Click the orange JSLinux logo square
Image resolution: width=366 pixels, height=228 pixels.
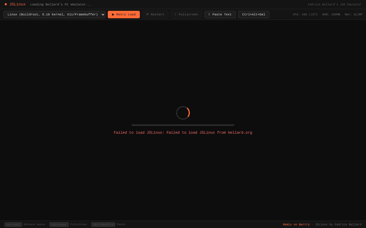(x=6, y=4)
